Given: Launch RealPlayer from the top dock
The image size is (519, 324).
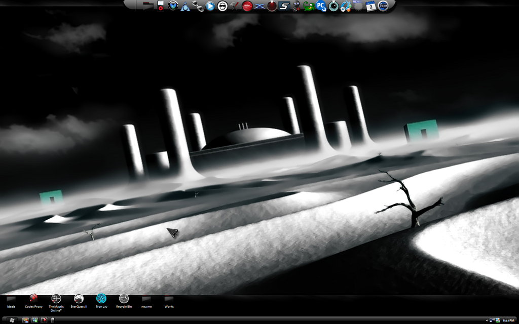Looking at the screenshot, I should click(383, 6).
